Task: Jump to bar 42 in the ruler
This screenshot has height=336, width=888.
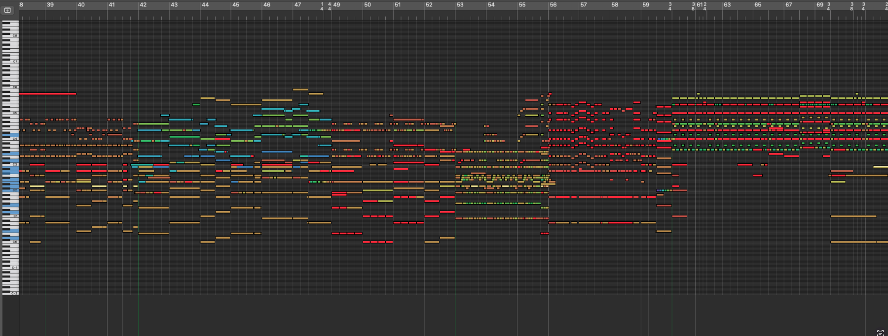Action: coord(143,5)
